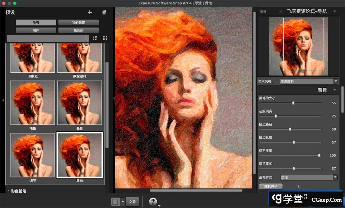
Task: Click the home icon in presets panel
Action: coord(104,12)
